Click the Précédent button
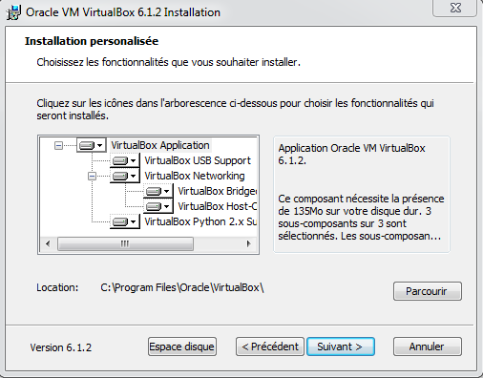 [x=270, y=346]
